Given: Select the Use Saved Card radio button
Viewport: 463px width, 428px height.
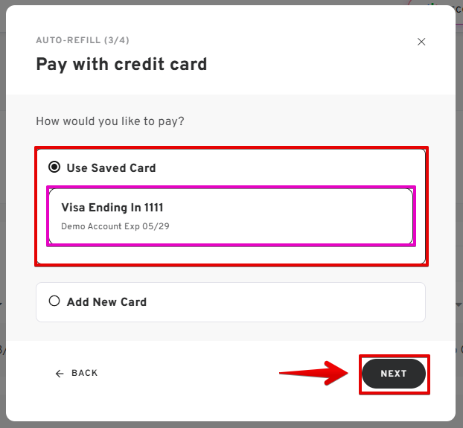Looking at the screenshot, I should click(x=54, y=167).
